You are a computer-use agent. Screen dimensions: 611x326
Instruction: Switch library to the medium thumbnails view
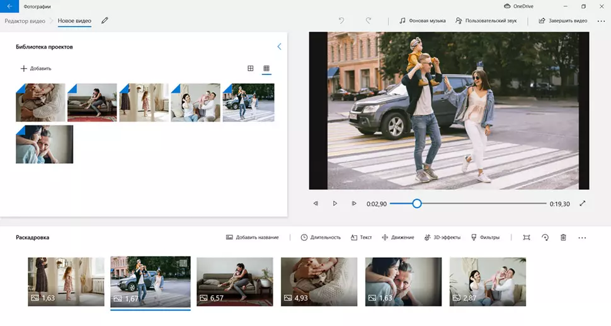[x=250, y=68]
